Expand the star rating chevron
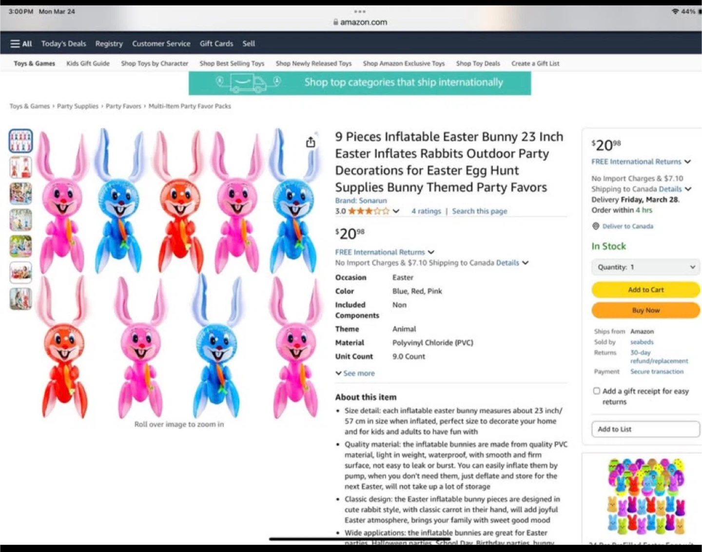The width and height of the screenshot is (702, 552). 396,211
